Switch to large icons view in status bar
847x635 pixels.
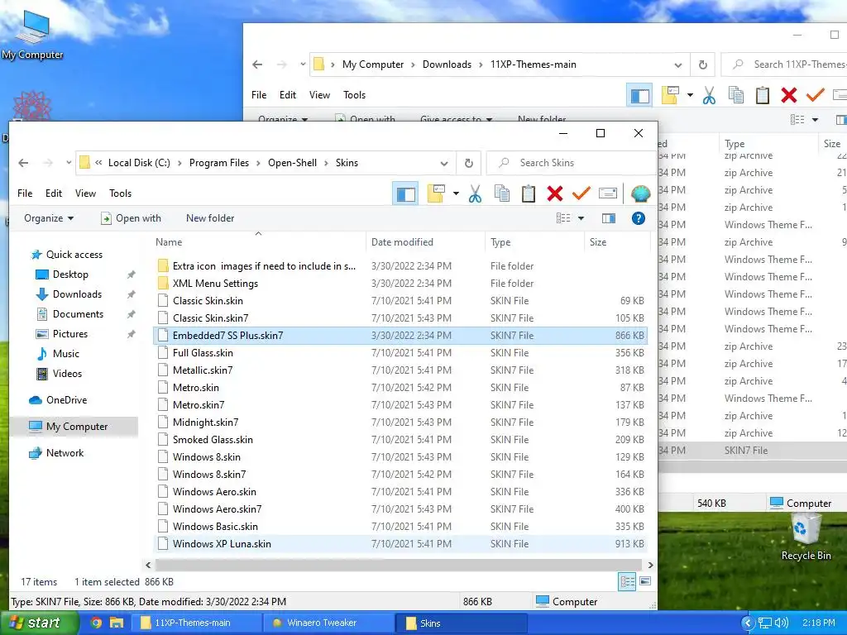645,581
